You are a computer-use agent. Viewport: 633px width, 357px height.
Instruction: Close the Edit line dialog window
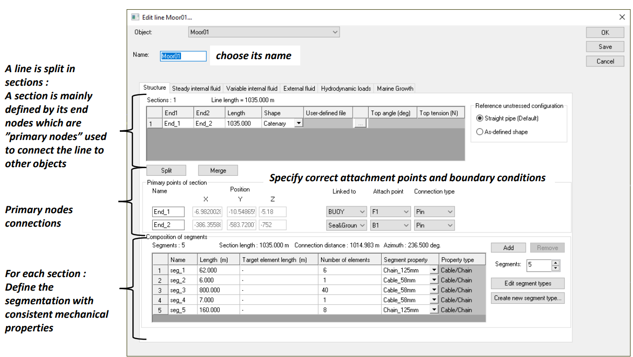(622, 17)
